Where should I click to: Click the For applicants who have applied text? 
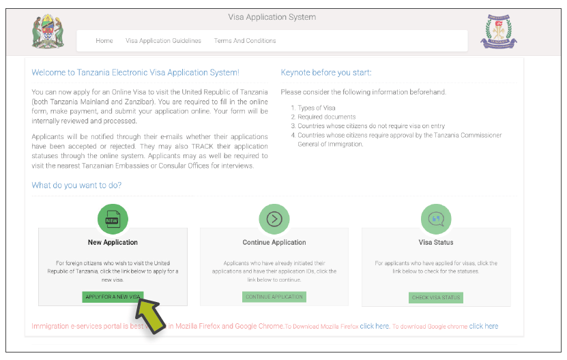436,267
